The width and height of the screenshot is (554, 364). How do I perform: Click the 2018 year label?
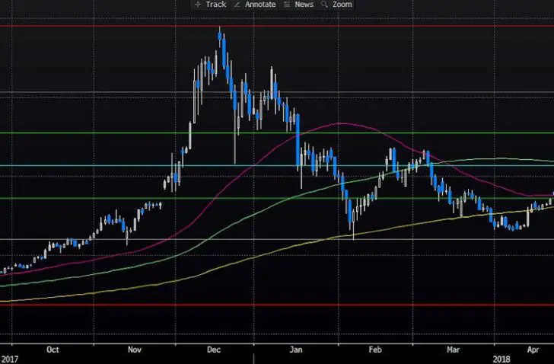(501, 359)
